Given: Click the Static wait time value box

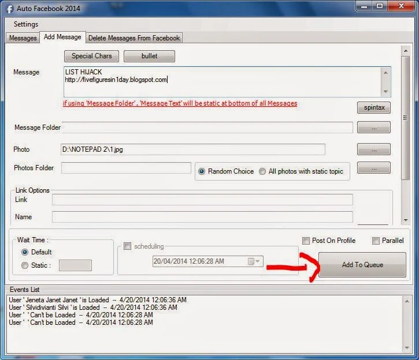Looking at the screenshot, I should 75,265.
